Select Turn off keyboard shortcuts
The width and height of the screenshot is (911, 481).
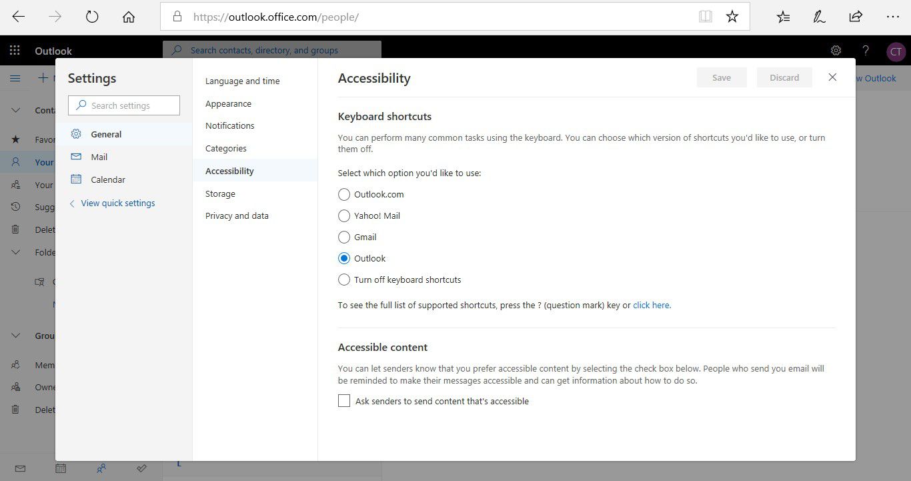[x=344, y=280]
